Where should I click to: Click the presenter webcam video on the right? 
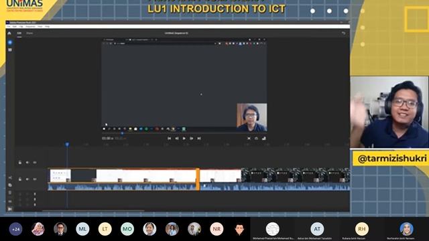coord(389,112)
